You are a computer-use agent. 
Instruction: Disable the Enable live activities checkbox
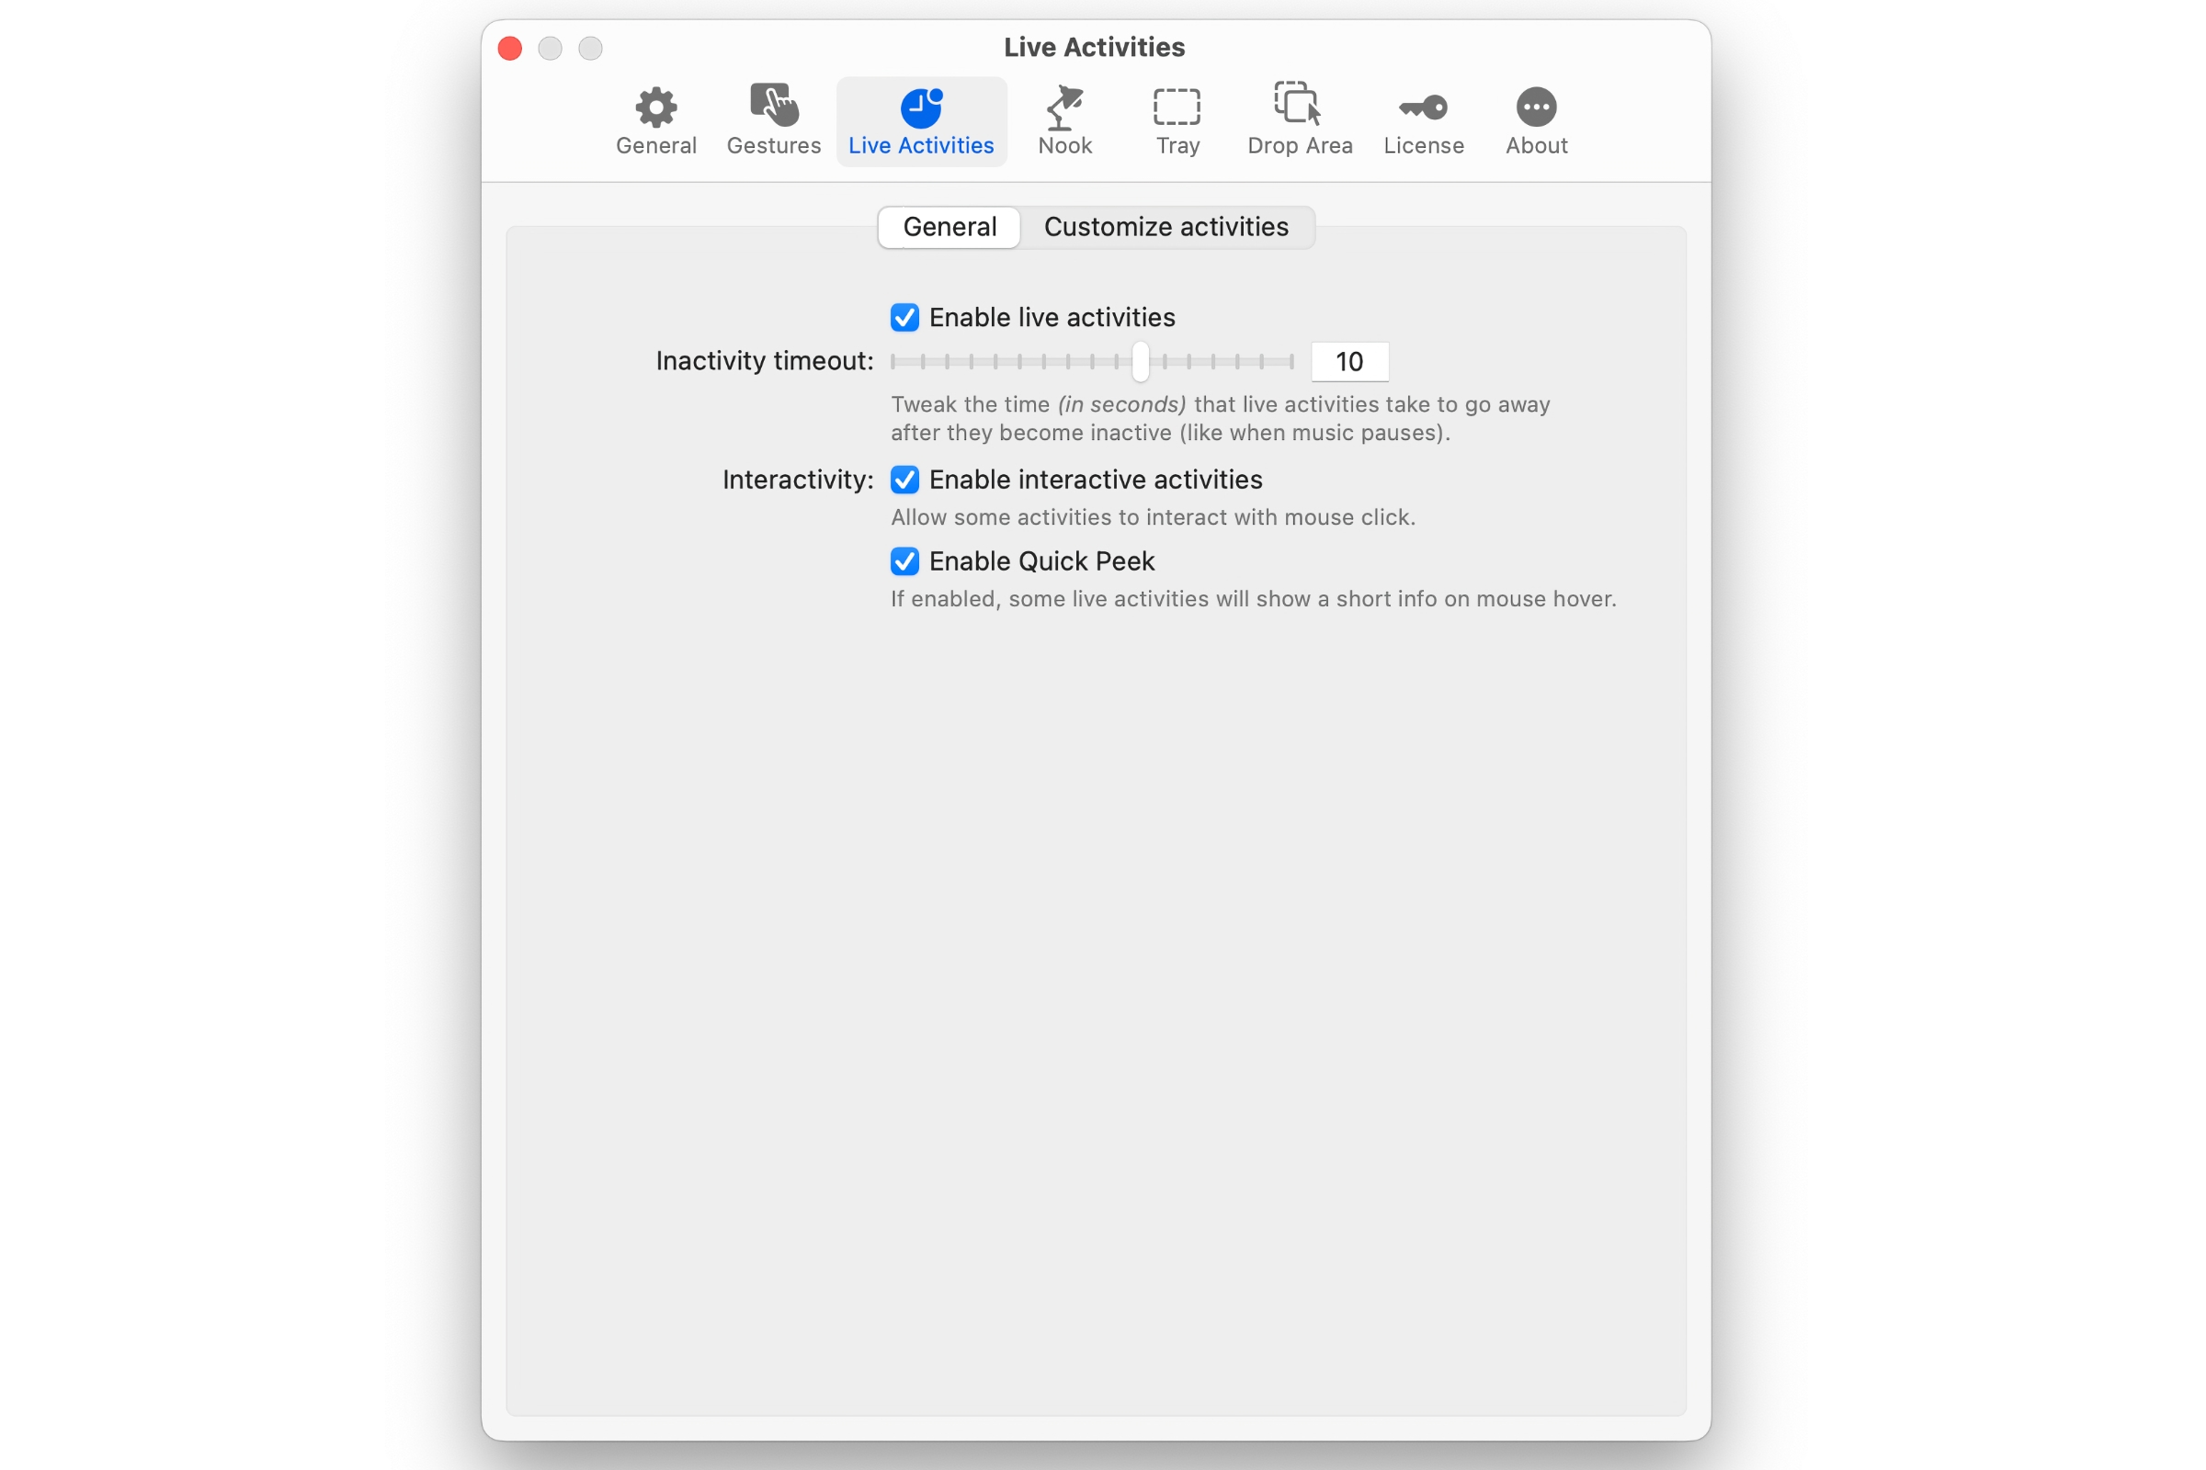click(x=904, y=317)
